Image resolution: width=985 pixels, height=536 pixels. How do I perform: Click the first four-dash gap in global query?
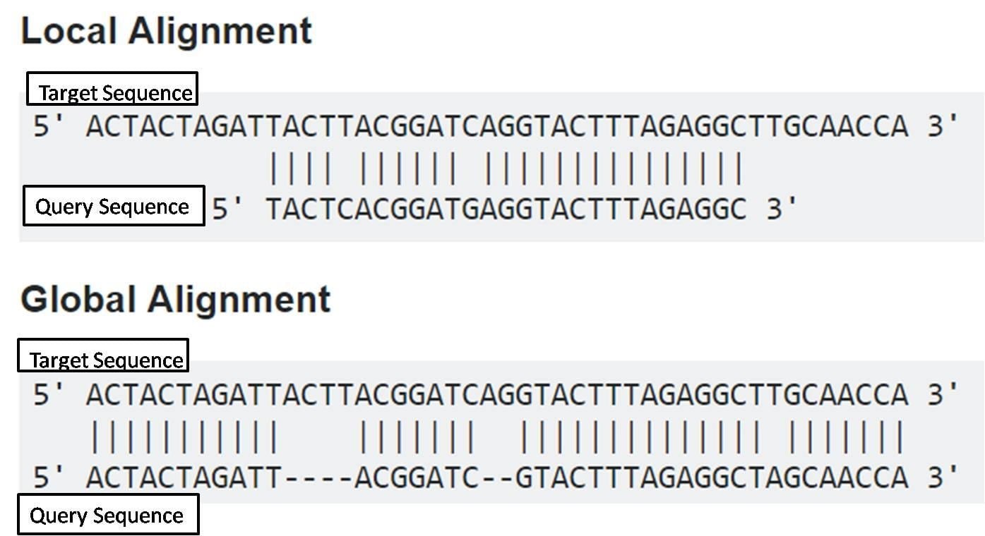click(x=318, y=477)
